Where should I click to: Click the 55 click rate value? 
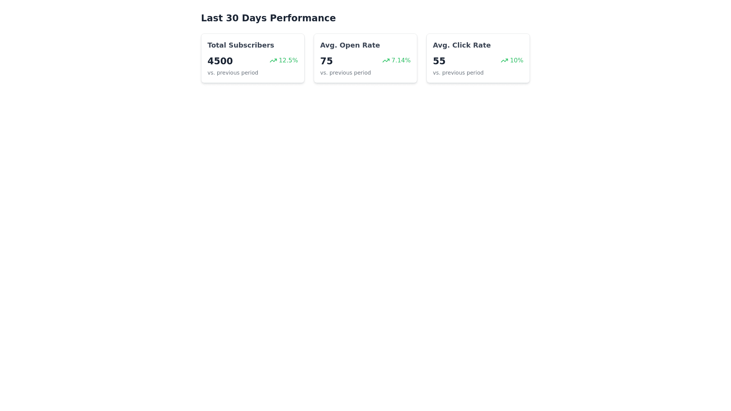click(439, 61)
